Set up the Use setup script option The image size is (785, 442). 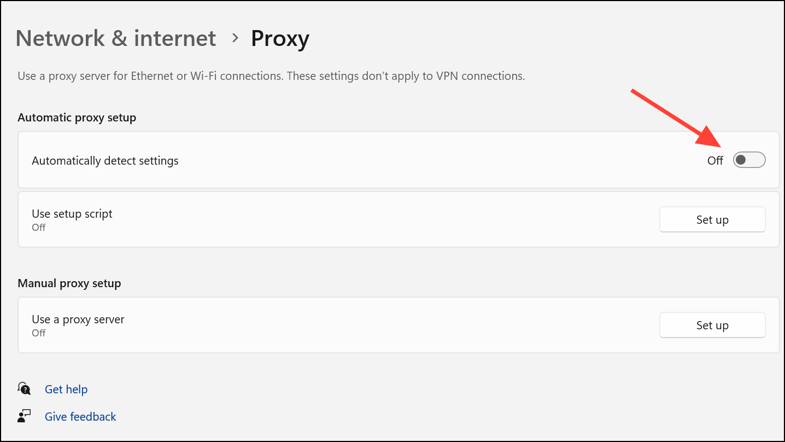click(x=712, y=219)
